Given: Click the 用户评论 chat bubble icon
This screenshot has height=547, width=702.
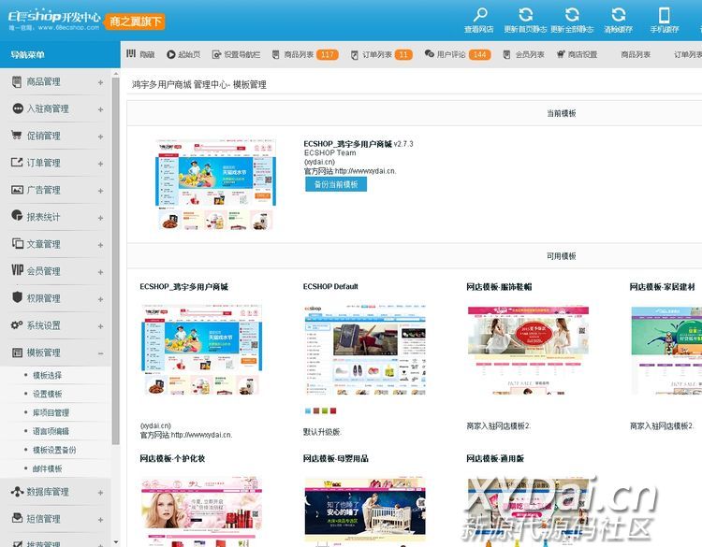Looking at the screenshot, I should click(430, 53).
